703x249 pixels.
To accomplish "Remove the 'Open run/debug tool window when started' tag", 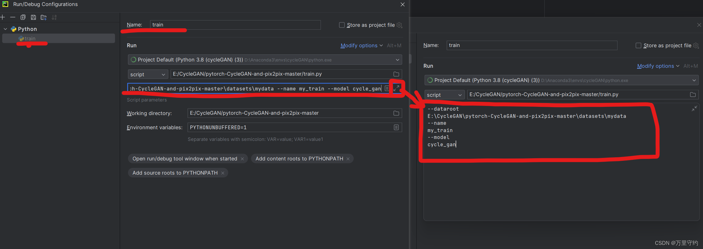I will click(x=242, y=159).
